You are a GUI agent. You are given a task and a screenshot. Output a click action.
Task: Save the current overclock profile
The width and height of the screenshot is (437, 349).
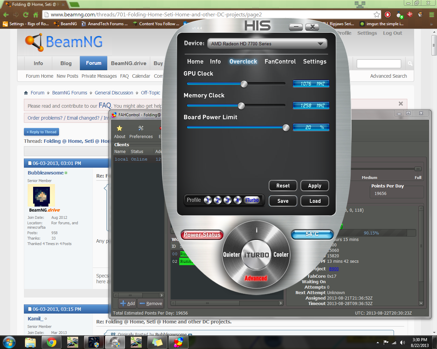(283, 201)
